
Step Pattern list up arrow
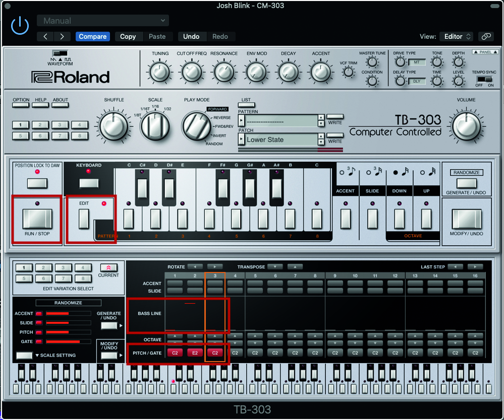321,117
